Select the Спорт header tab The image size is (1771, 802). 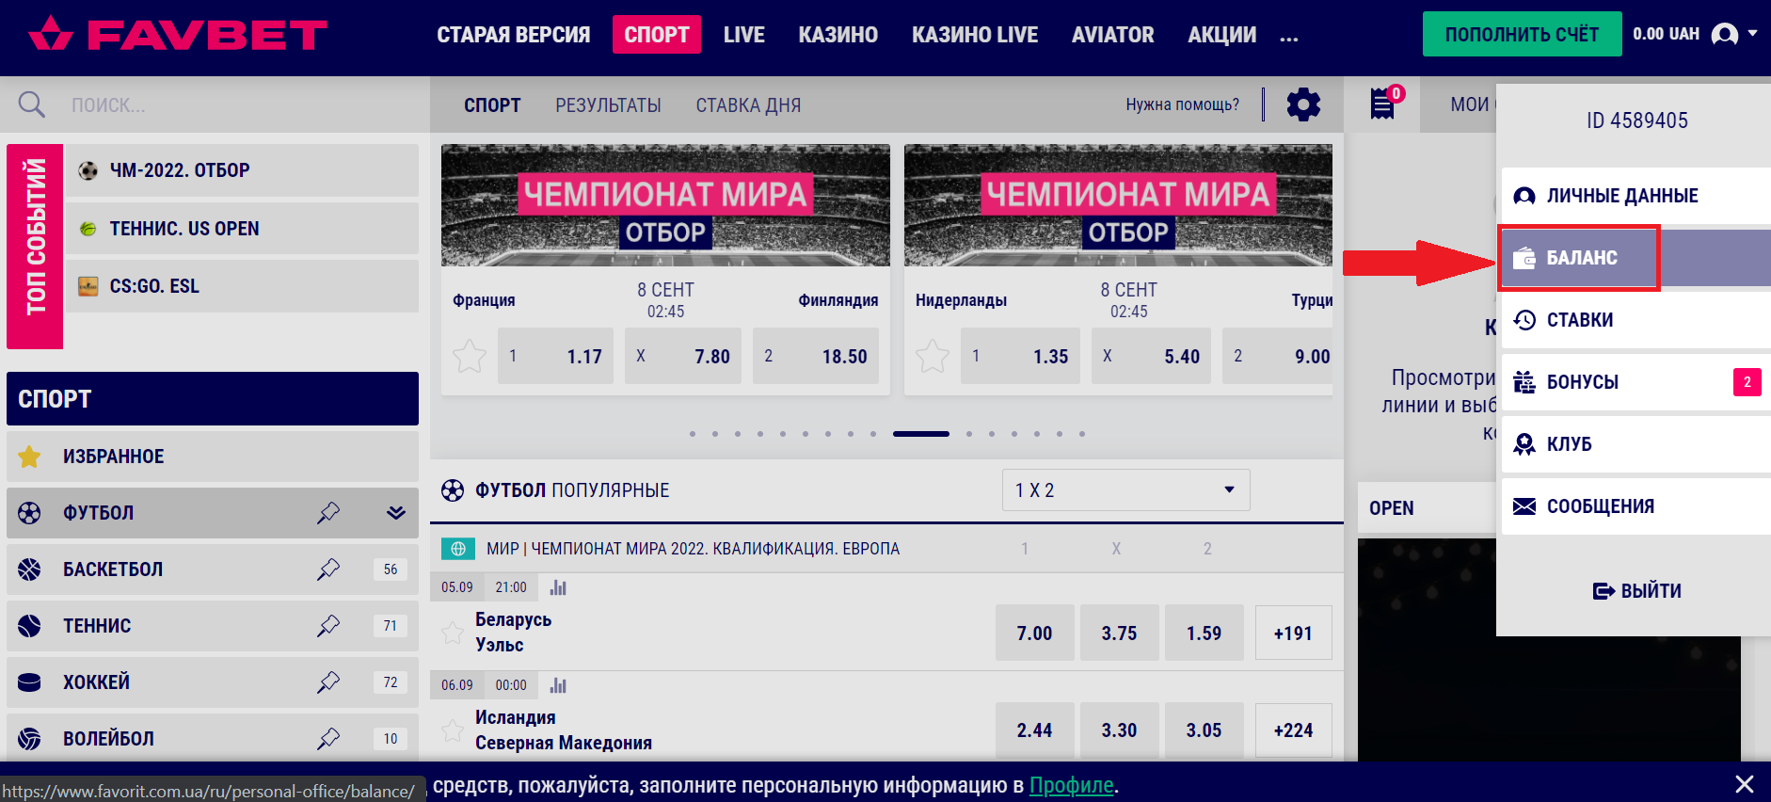pyautogui.click(x=657, y=35)
